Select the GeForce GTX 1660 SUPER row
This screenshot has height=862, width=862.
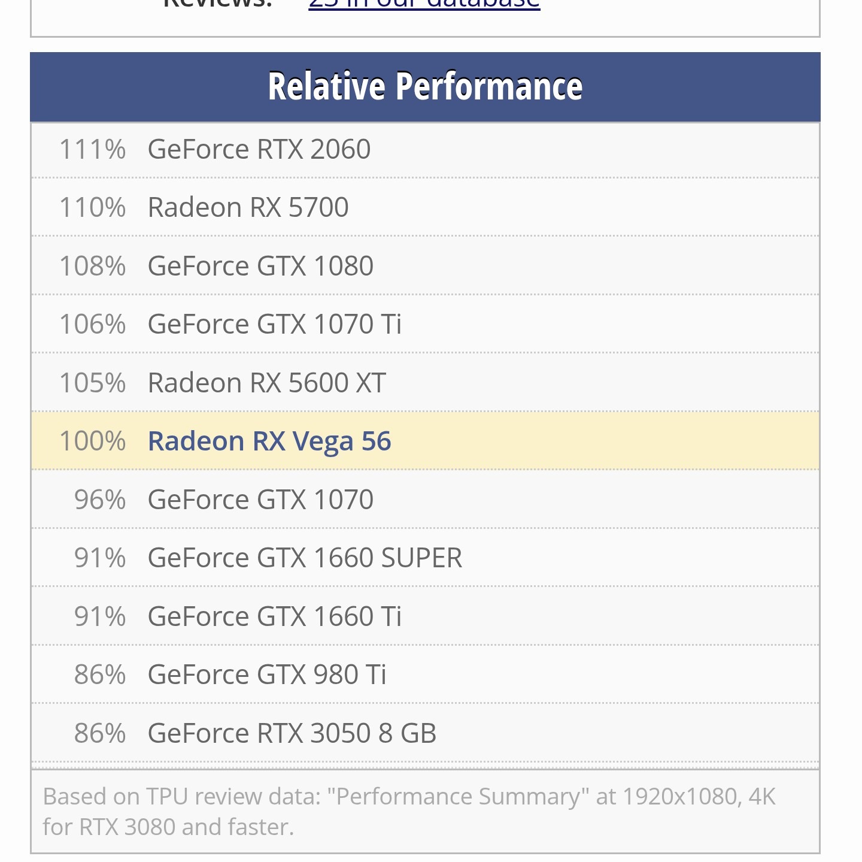coord(425,558)
